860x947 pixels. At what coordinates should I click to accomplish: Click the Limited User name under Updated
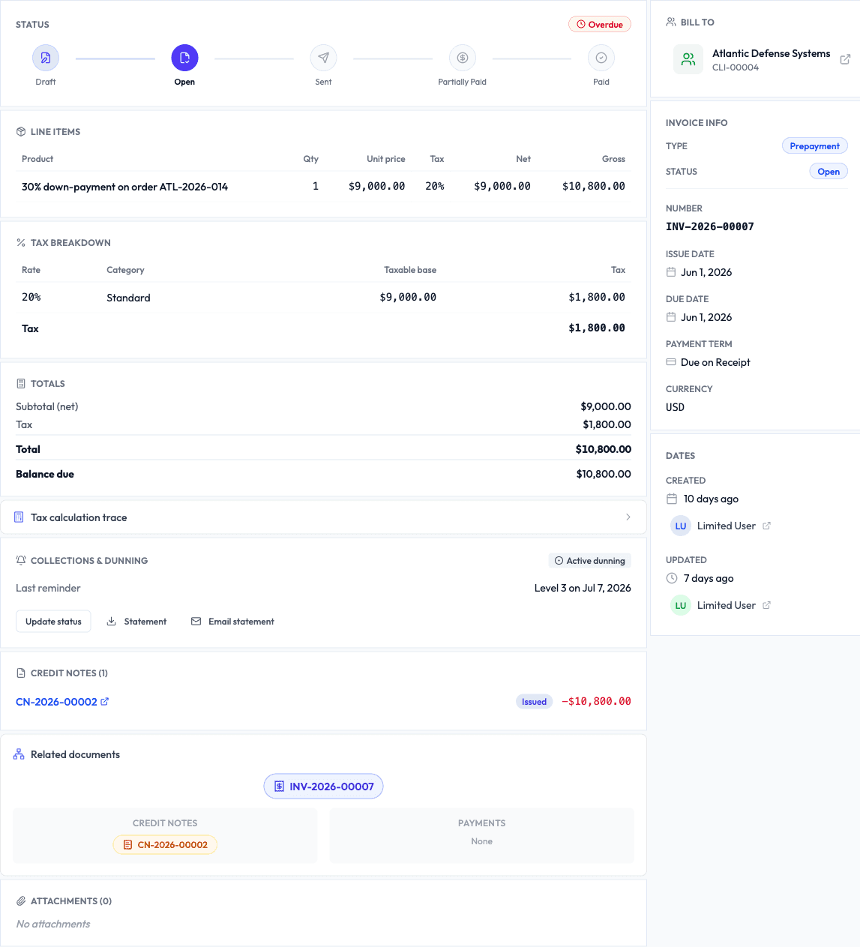(x=727, y=605)
